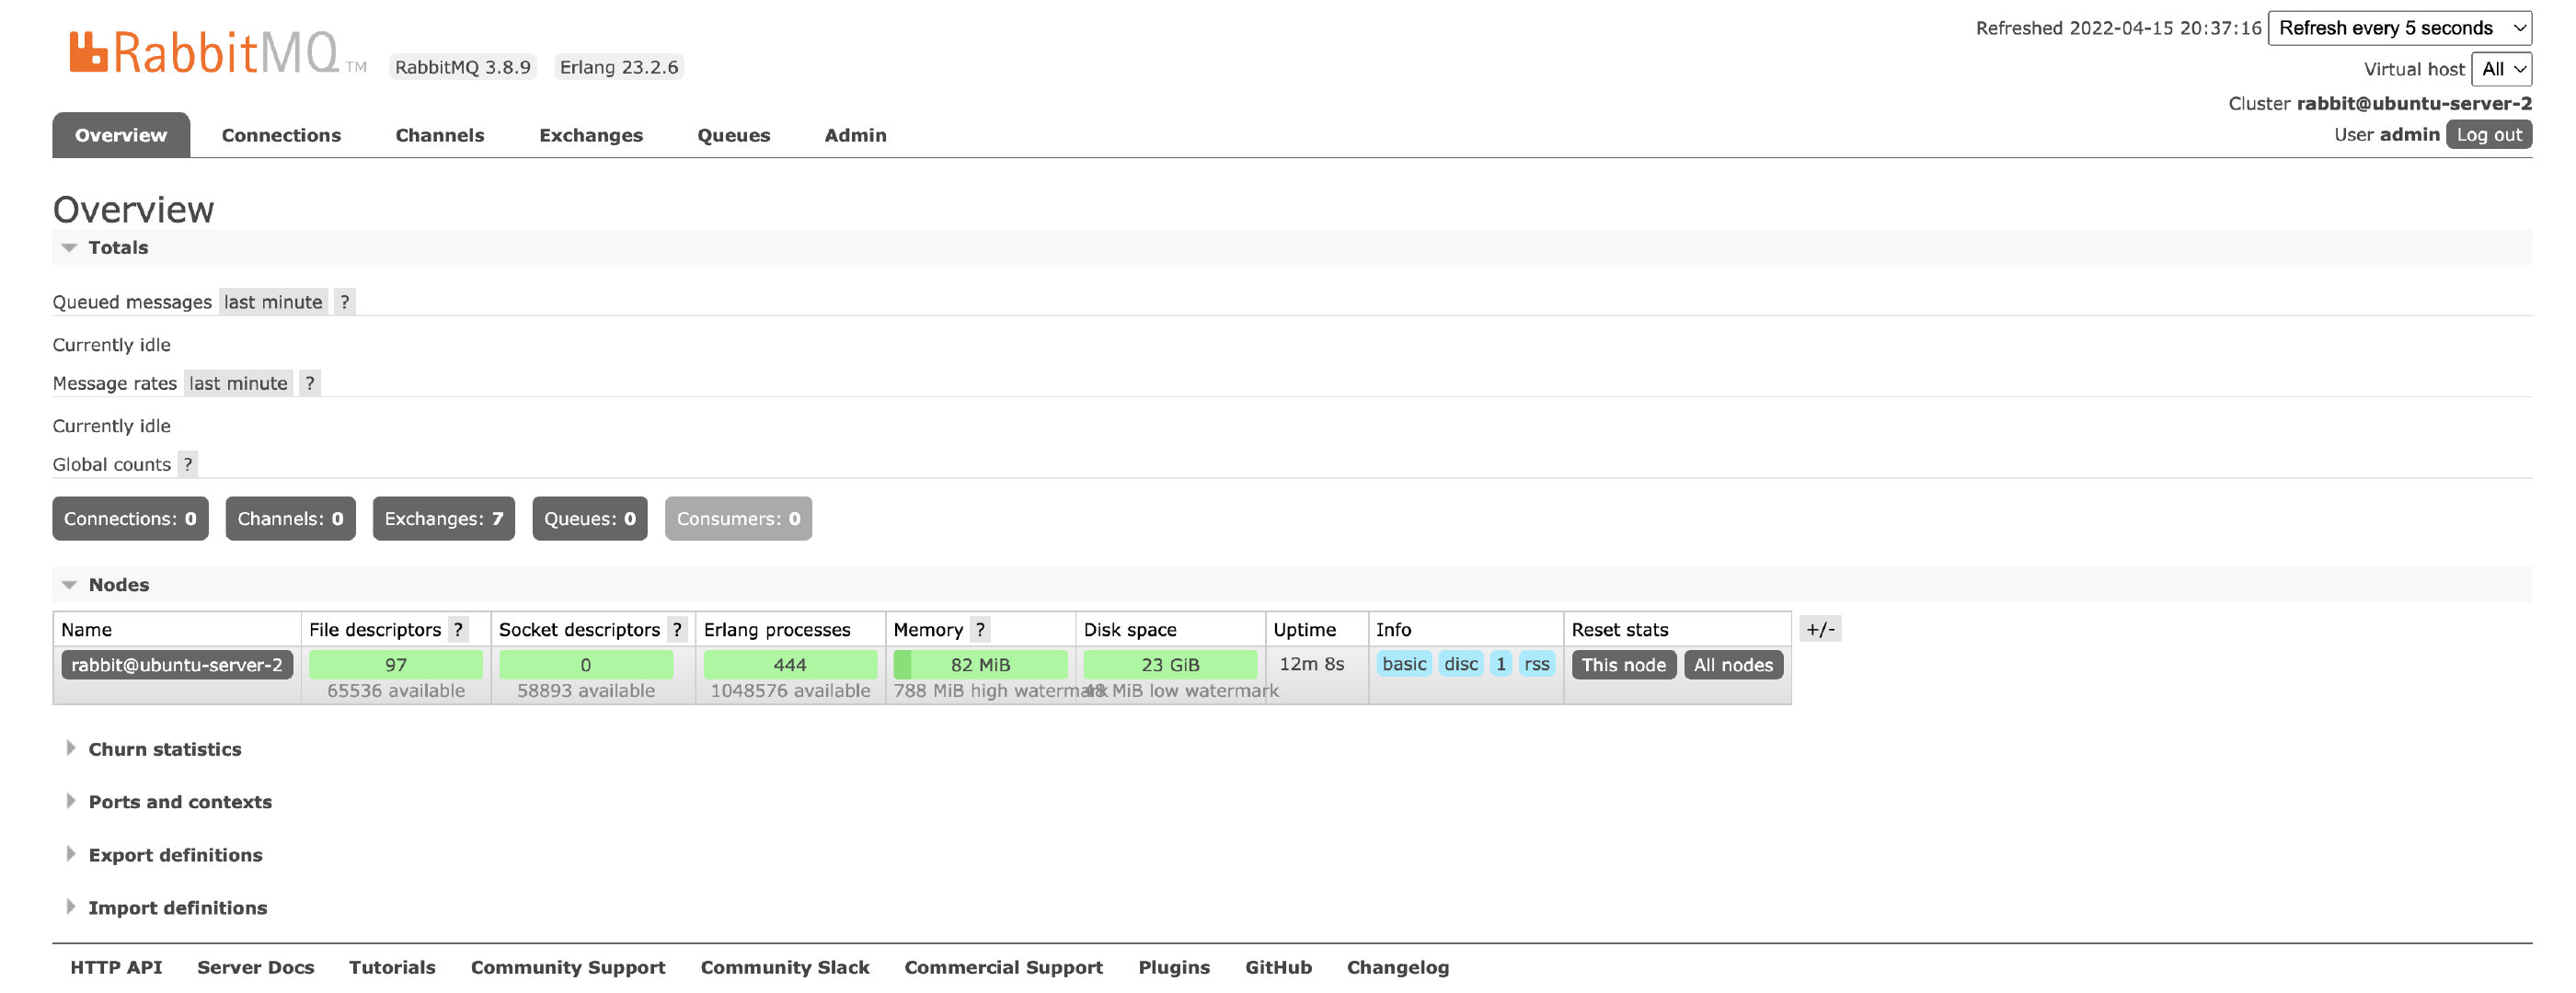2576x993 pixels.
Task: Collapse the Nodes section
Action: (118, 585)
